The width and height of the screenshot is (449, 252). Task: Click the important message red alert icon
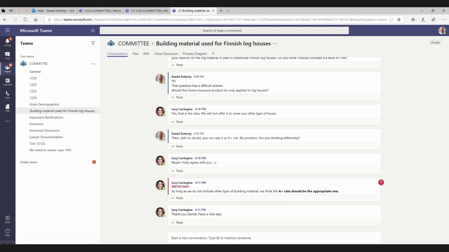pyautogui.click(x=381, y=182)
